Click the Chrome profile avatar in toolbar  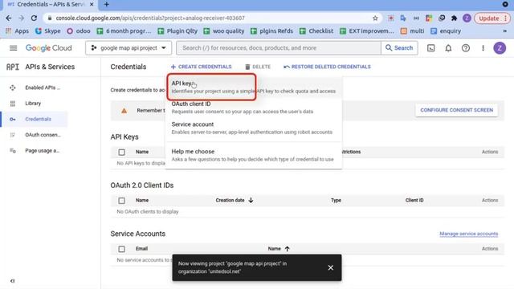pos(467,18)
